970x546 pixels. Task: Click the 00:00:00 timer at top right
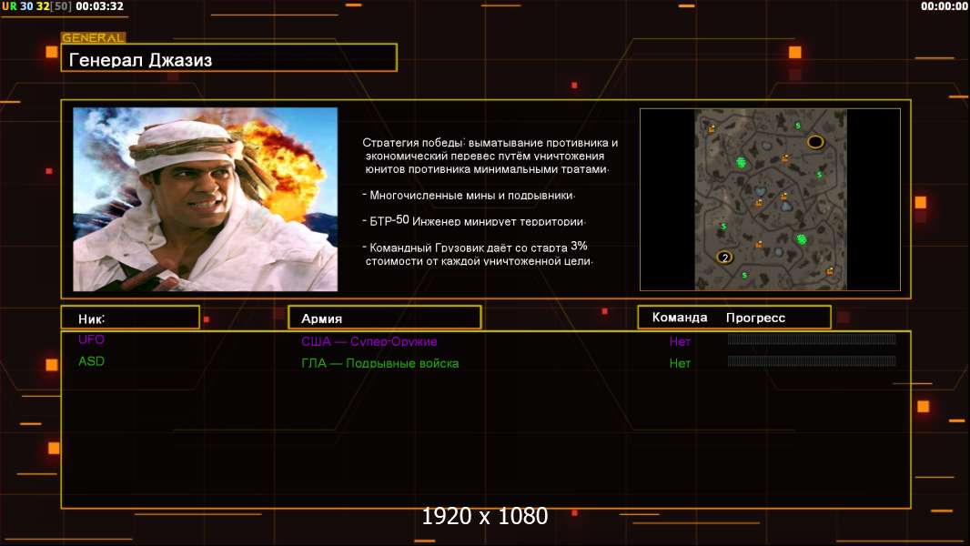click(x=944, y=6)
